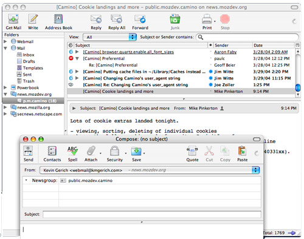Click the Quote icon in Compose
This screenshot has width=304, height=239.
[192, 151]
